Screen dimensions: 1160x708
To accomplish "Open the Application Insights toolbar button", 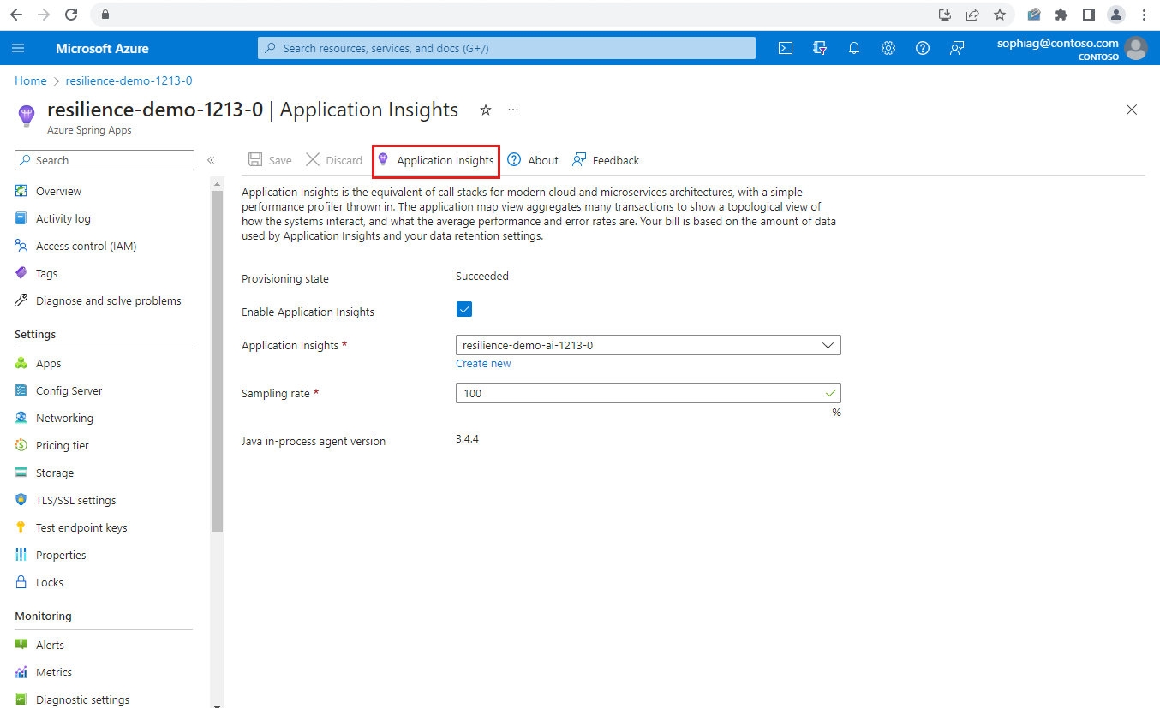I will click(436, 160).
